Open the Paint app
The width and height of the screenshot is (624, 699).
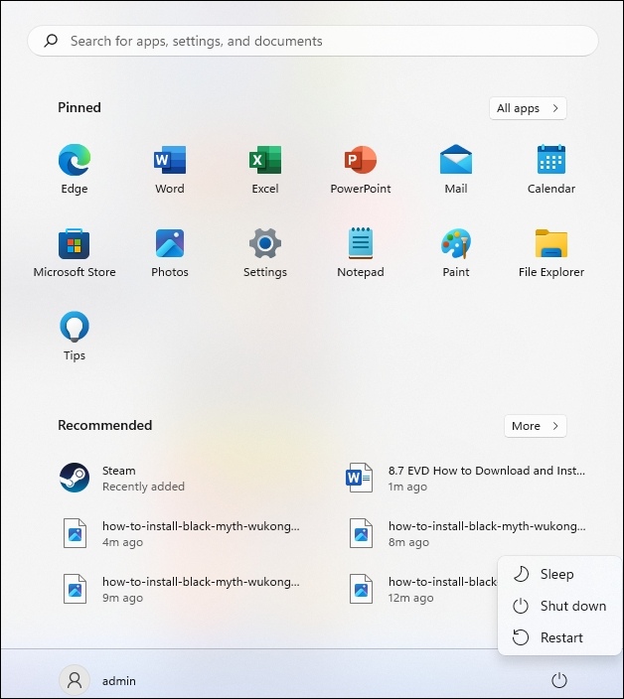click(x=456, y=244)
